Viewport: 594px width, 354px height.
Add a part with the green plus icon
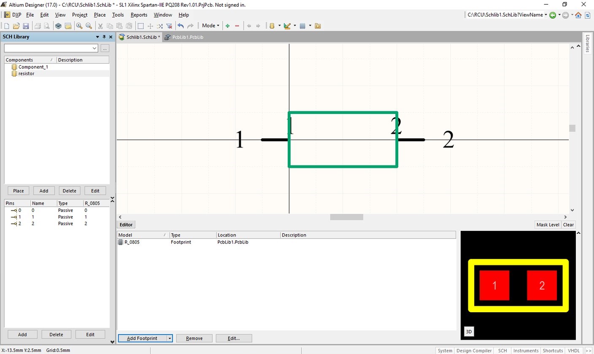click(227, 26)
